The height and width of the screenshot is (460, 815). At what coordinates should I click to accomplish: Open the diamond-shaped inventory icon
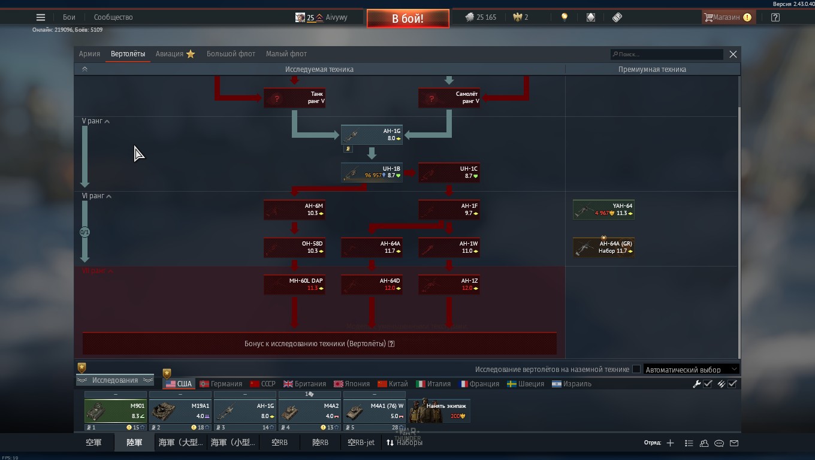pos(591,17)
